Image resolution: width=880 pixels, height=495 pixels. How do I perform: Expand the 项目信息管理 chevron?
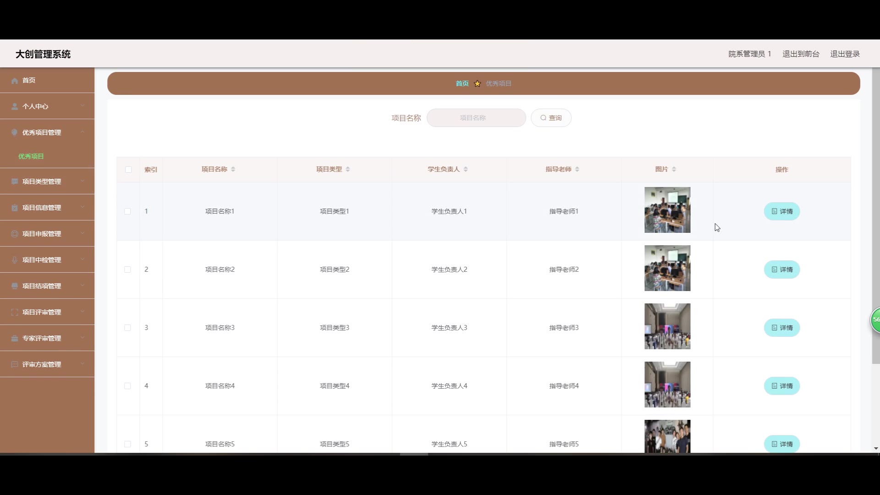tap(82, 207)
